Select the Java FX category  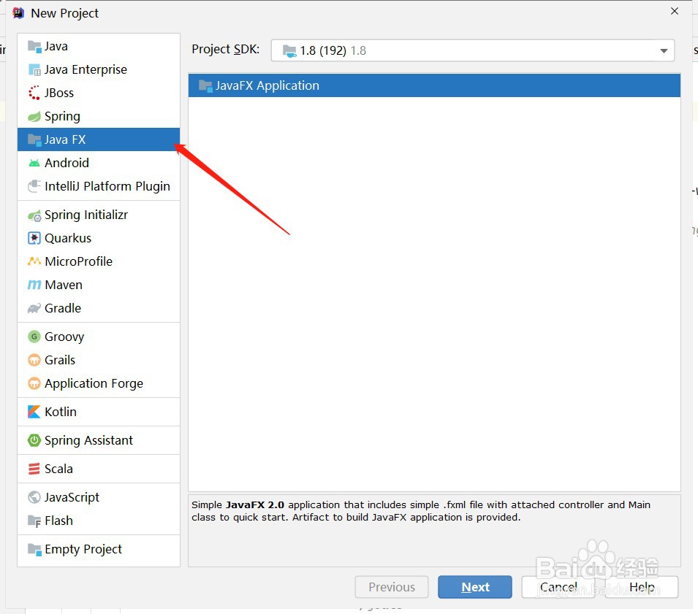pos(99,139)
